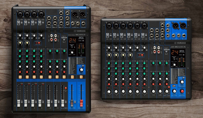Image resolution: width=203 pixels, height=118 pixels.
Task: Click the channel 2 COMP knob on MG10XUF
Action: pyautogui.click(x=27, y=43)
